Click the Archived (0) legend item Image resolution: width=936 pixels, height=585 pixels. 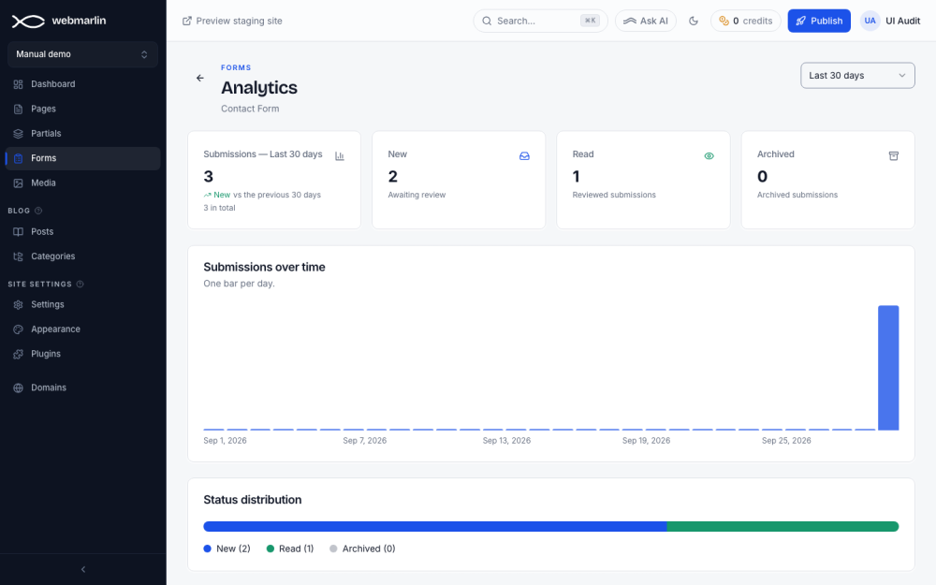click(362, 548)
